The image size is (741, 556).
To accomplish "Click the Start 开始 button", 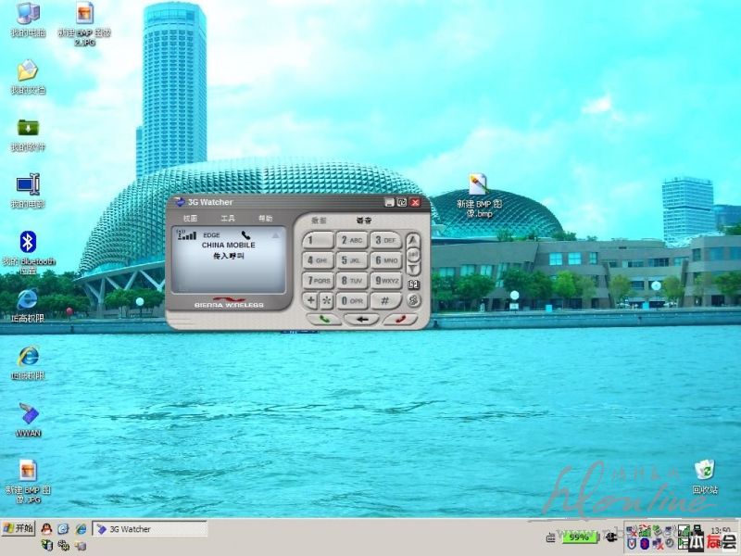I will (x=19, y=528).
